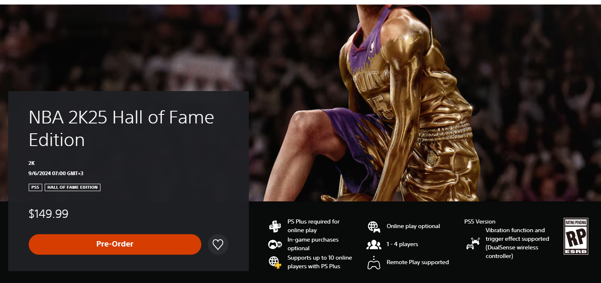The image size is (601, 283).
Task: Click the in-game purchases controller icon
Action: click(275, 244)
